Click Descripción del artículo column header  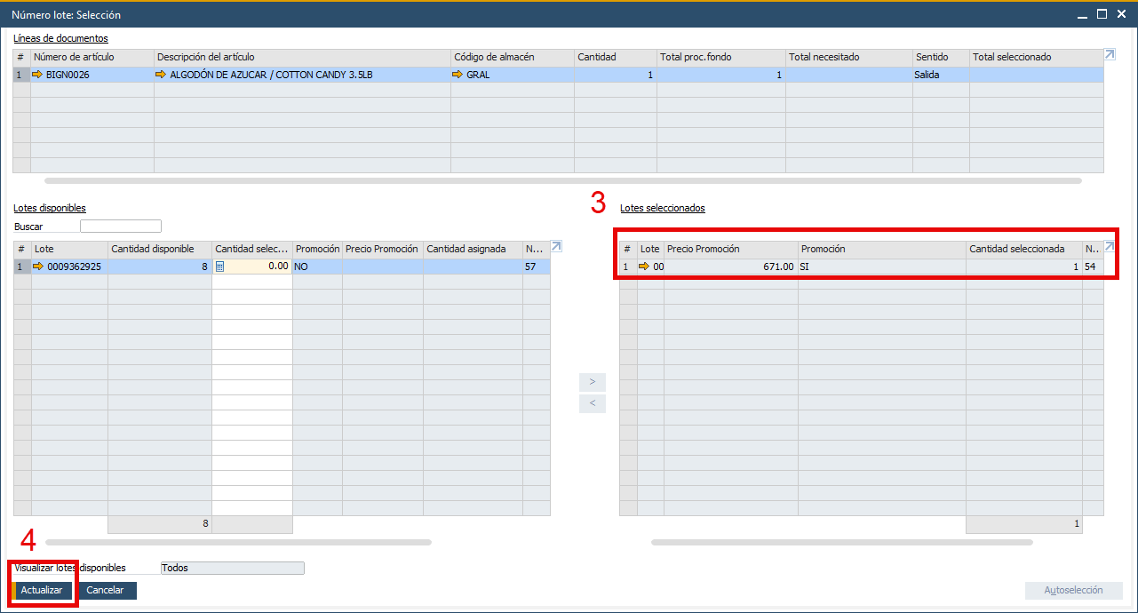(x=302, y=57)
